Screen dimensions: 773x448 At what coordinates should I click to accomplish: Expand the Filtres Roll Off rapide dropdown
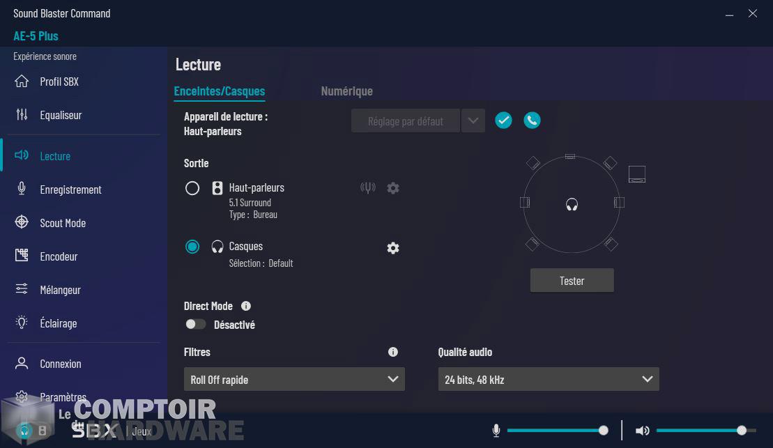click(294, 379)
